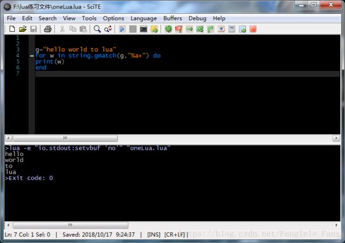Open the Tools menu
The height and width of the screenshot is (243, 345).
point(89,18)
